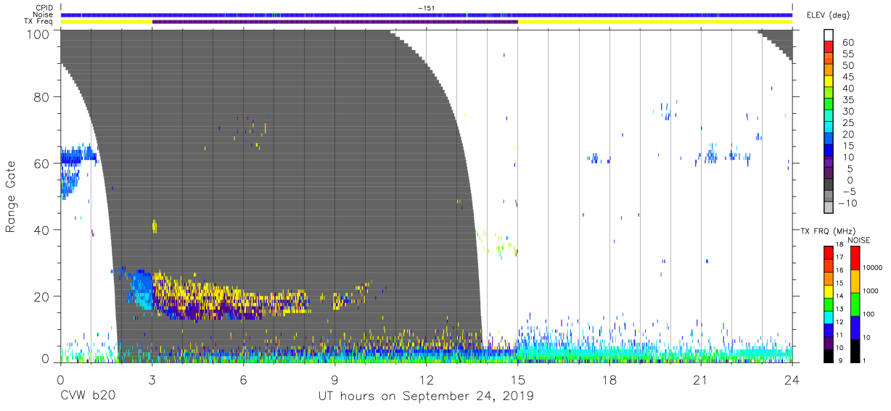The height and width of the screenshot is (411, 891).
Task: Click the yellow scatter cluster near gate 40, hour 3
Action: (155, 226)
